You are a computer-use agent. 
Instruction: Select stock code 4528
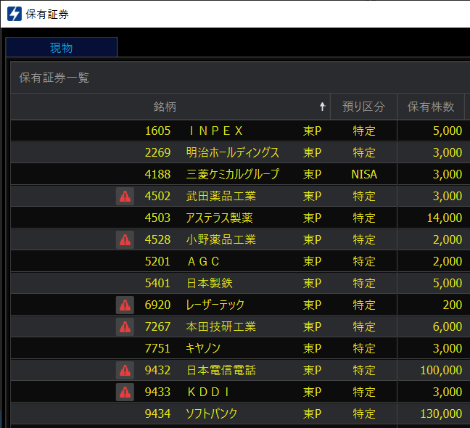pos(157,240)
